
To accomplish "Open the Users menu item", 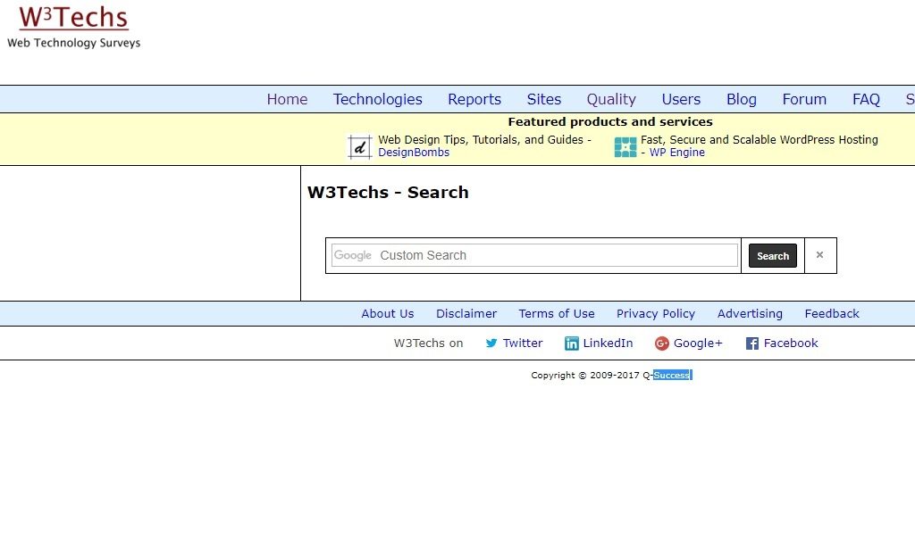I will [681, 99].
